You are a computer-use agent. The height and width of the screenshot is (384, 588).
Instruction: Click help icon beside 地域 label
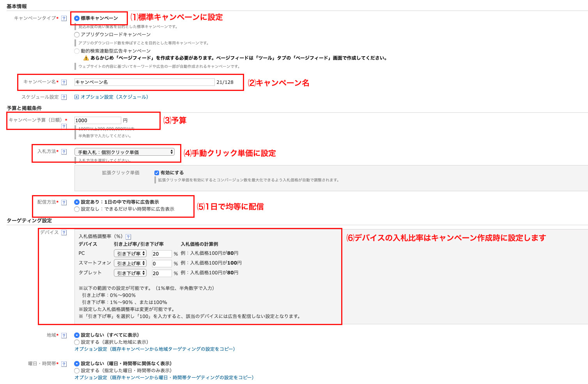coord(64,336)
